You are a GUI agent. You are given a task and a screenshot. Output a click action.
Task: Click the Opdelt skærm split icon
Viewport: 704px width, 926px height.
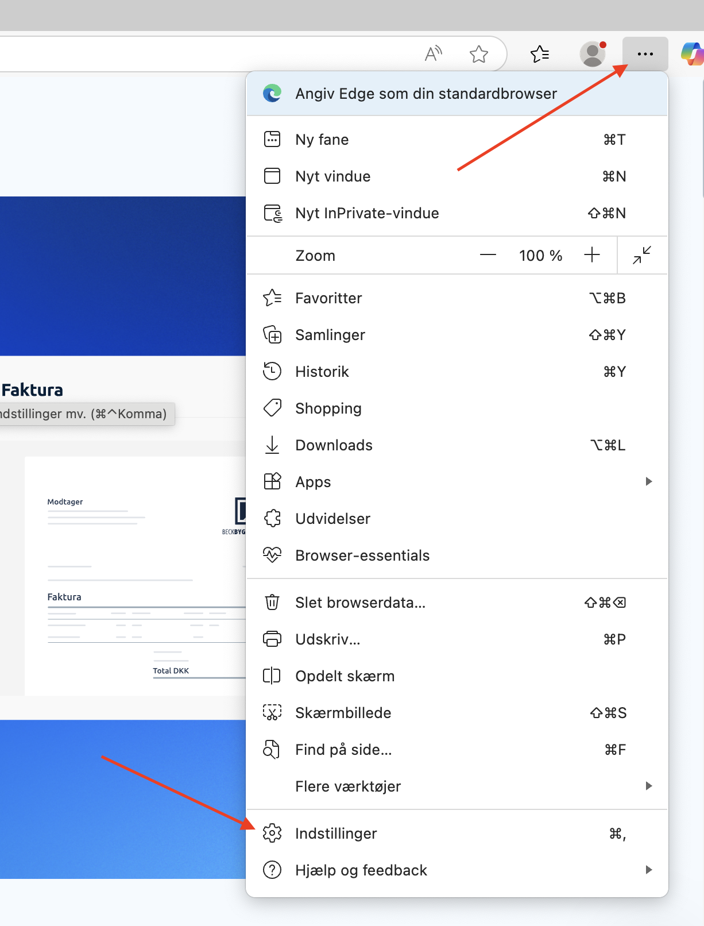[x=272, y=676]
